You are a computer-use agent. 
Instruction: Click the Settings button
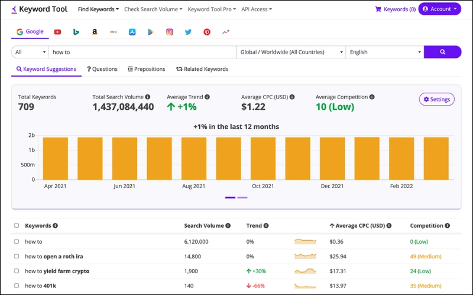[437, 99]
